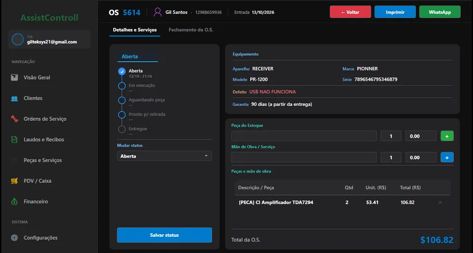Click the OS number 5614
This screenshot has height=253, width=473.
pos(132,12)
